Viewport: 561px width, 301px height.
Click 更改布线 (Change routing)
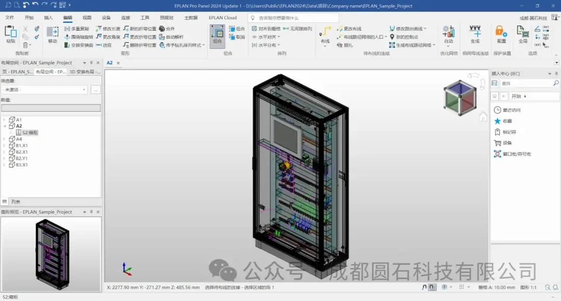[x=349, y=29]
